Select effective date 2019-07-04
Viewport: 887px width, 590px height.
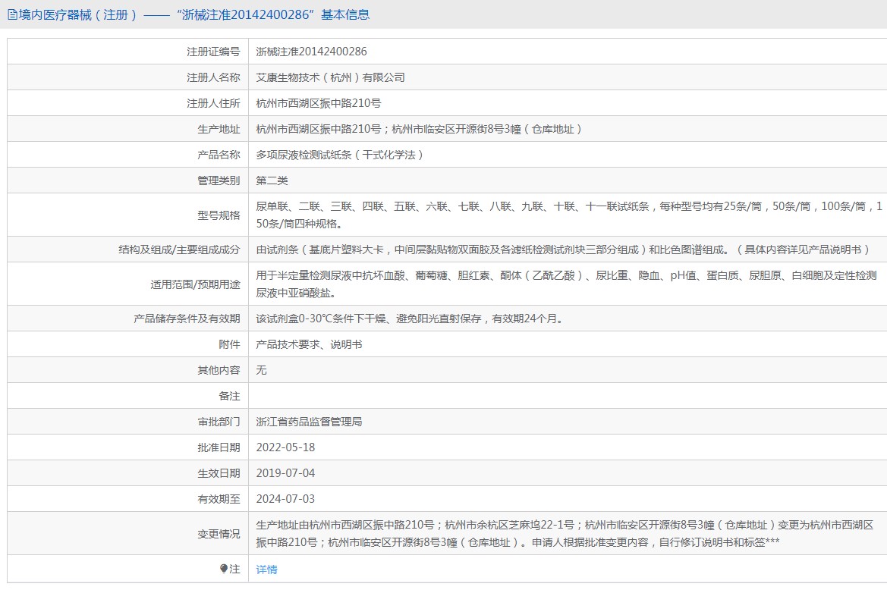tap(285, 473)
